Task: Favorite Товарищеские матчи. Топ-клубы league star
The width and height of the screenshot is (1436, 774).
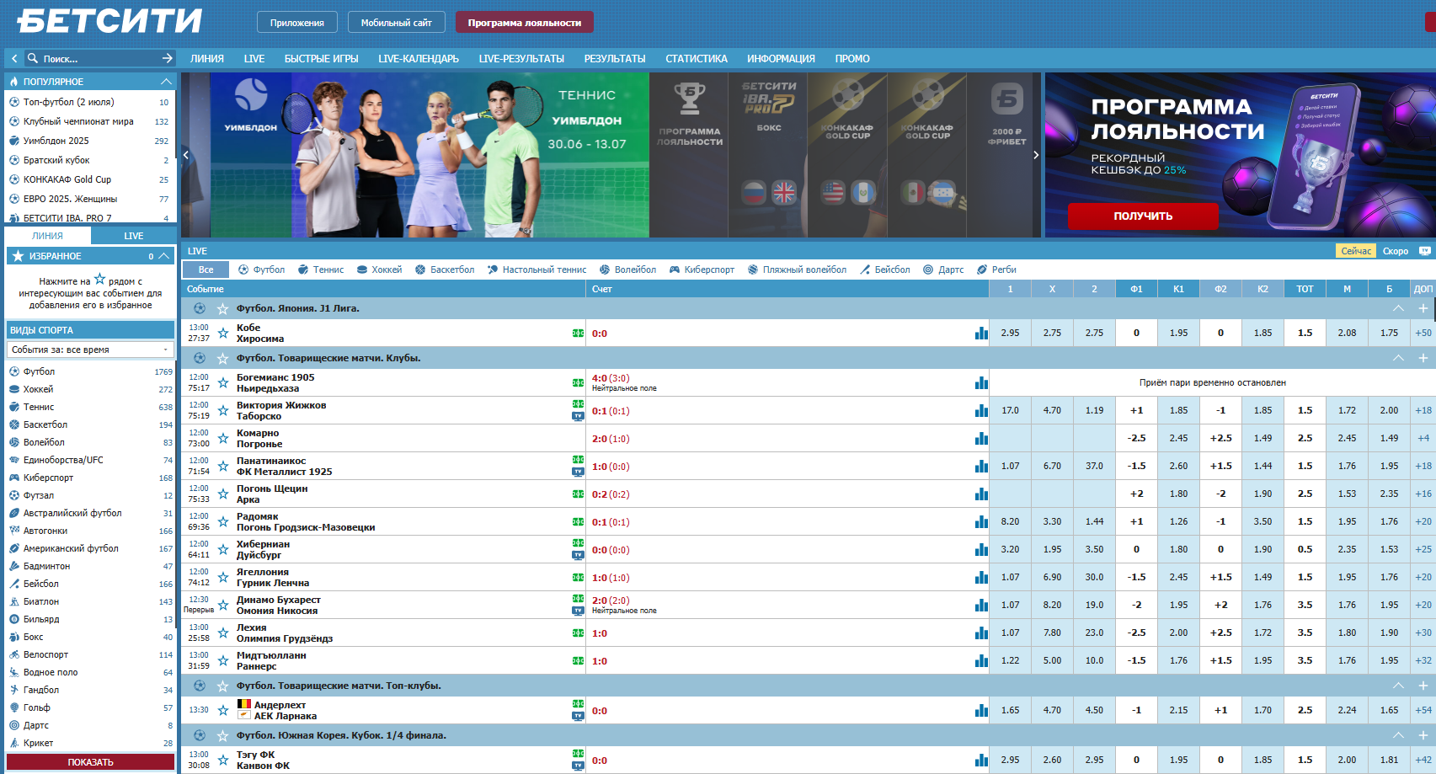Action: coord(223,686)
